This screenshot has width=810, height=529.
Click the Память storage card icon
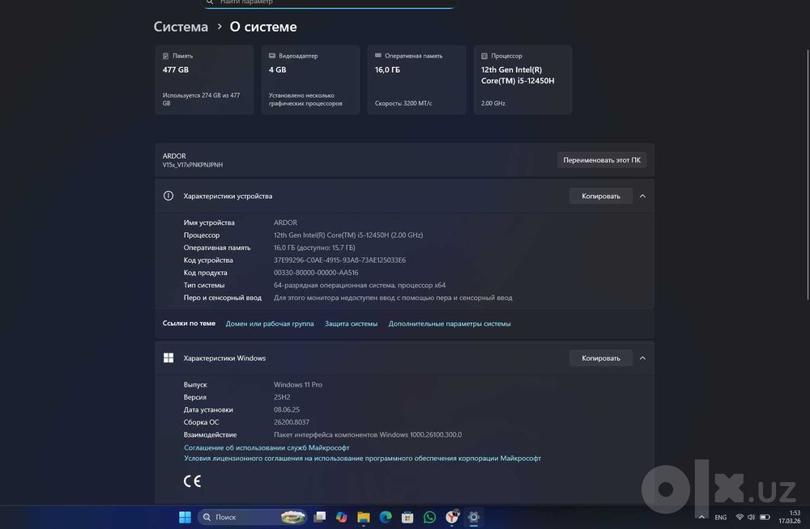click(x=166, y=56)
